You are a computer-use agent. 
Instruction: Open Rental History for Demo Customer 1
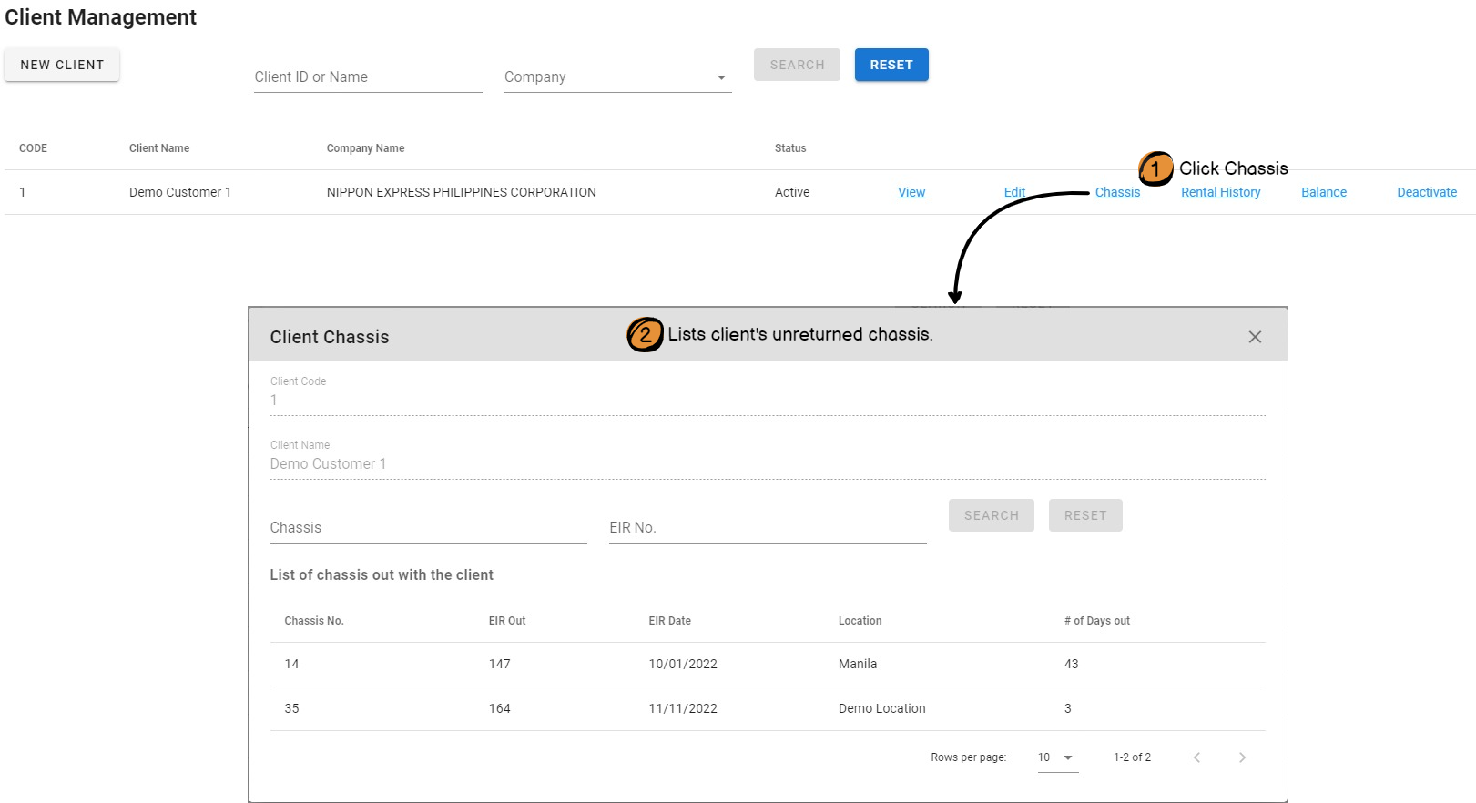click(x=1220, y=192)
